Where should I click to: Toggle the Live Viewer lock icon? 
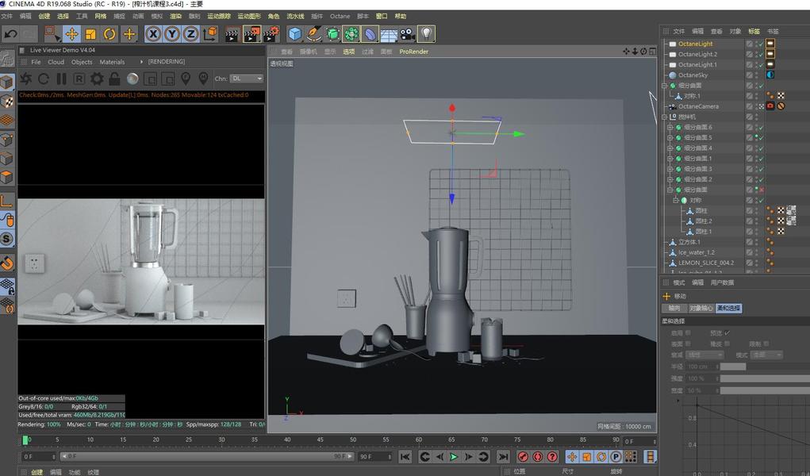coord(114,79)
